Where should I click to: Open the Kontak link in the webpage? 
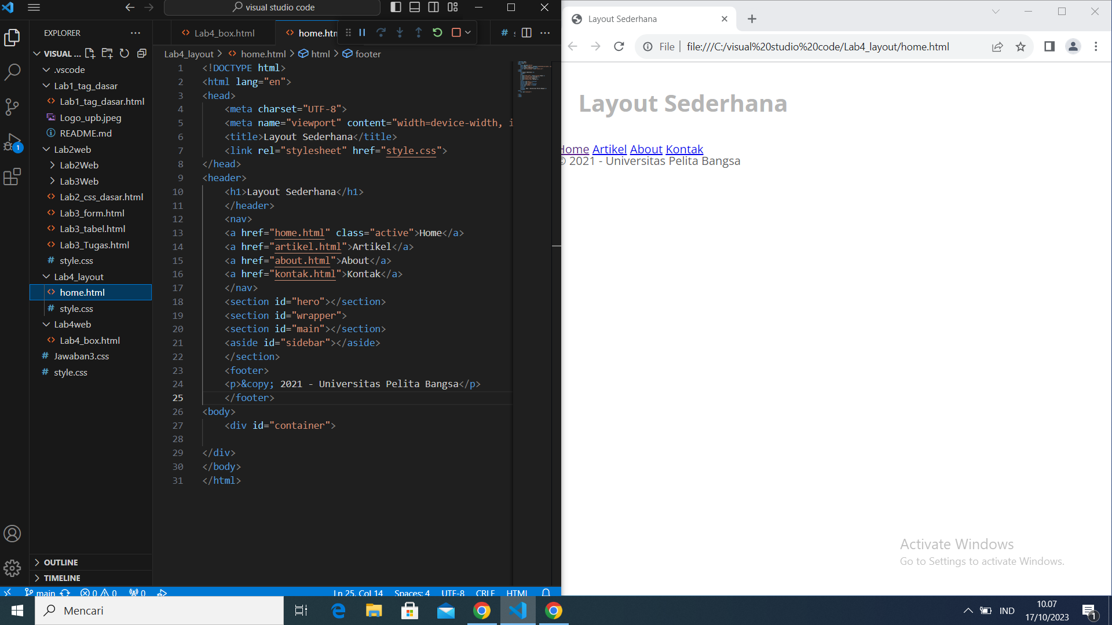(x=684, y=149)
